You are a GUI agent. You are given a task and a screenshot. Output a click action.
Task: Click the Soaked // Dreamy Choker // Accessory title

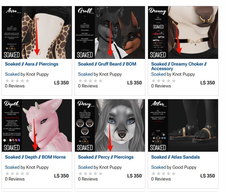click(179, 66)
